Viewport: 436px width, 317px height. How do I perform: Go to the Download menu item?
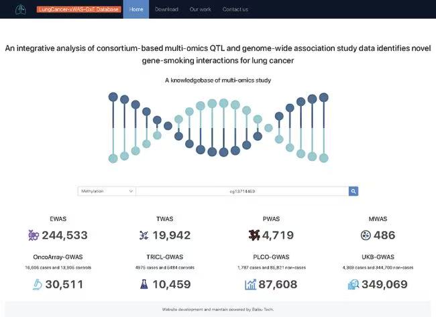(x=166, y=9)
